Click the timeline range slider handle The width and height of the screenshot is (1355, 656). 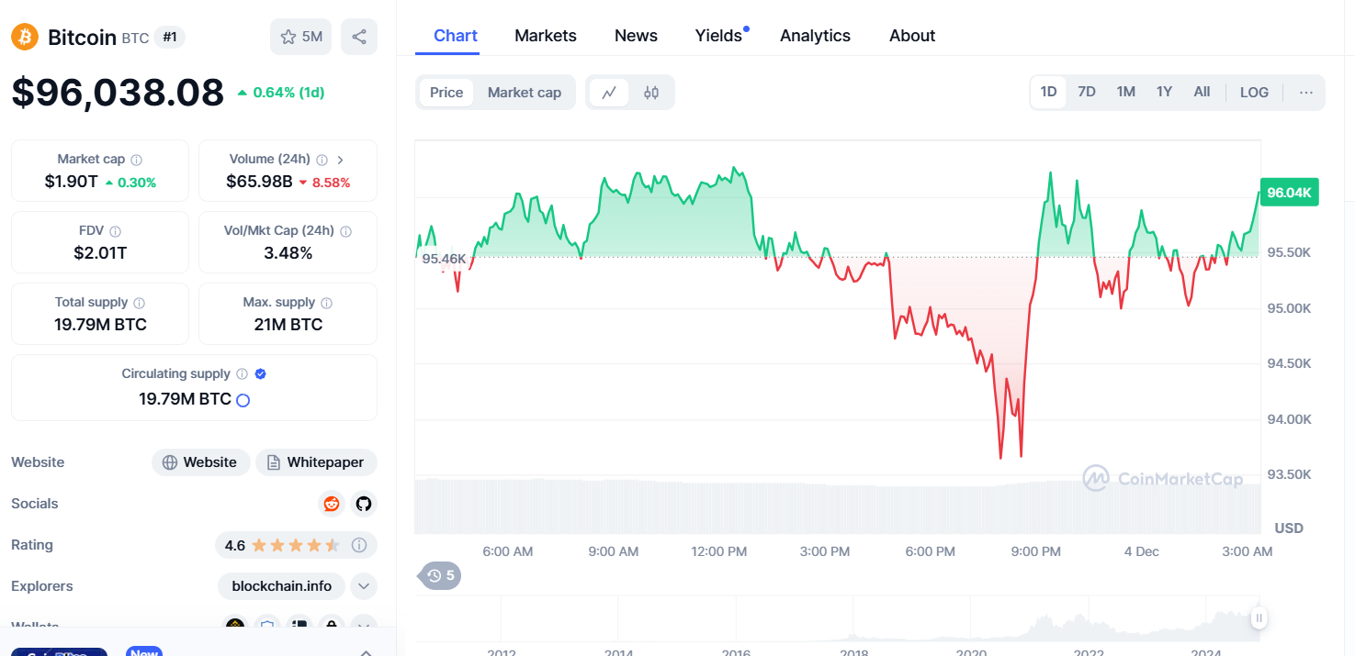pyautogui.click(x=1259, y=618)
